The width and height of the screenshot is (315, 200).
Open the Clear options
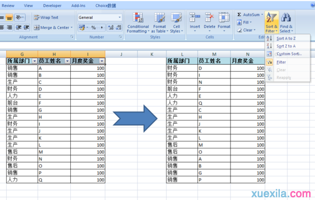(246, 30)
